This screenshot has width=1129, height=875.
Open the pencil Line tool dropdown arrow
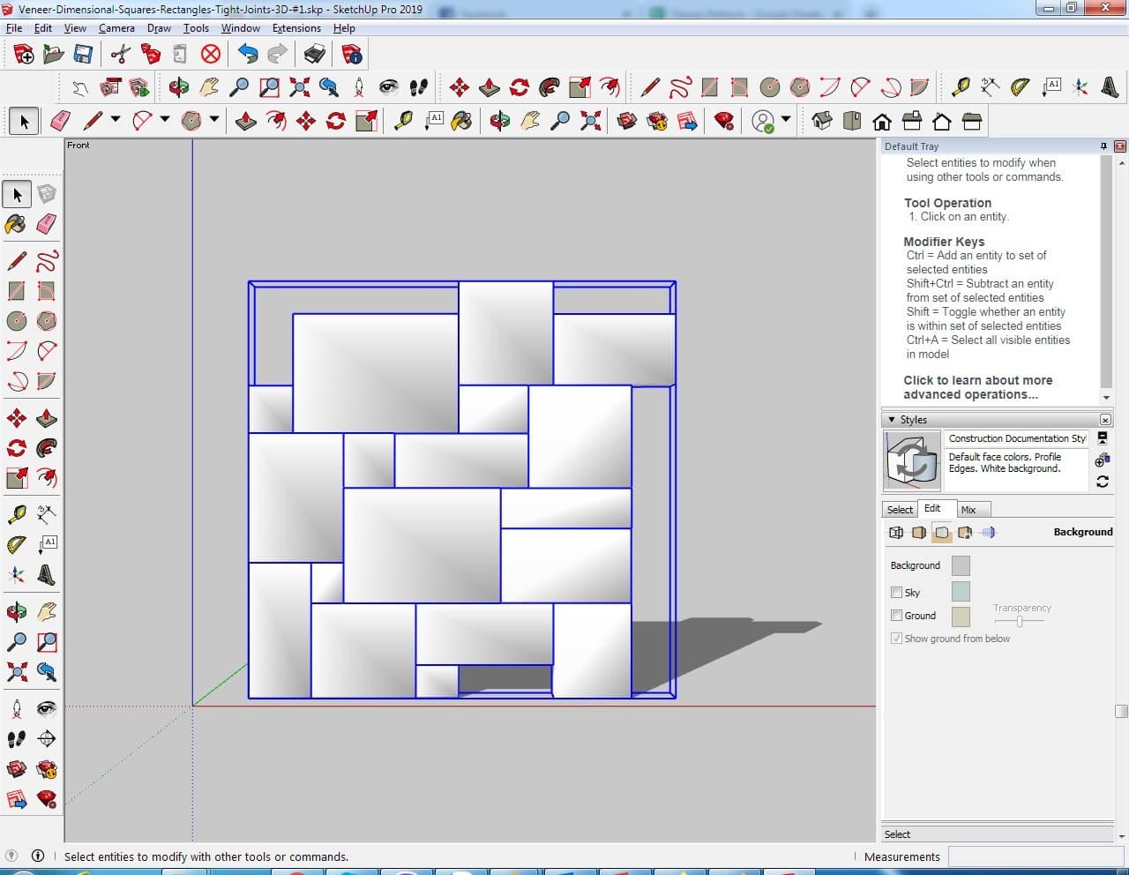click(x=115, y=120)
